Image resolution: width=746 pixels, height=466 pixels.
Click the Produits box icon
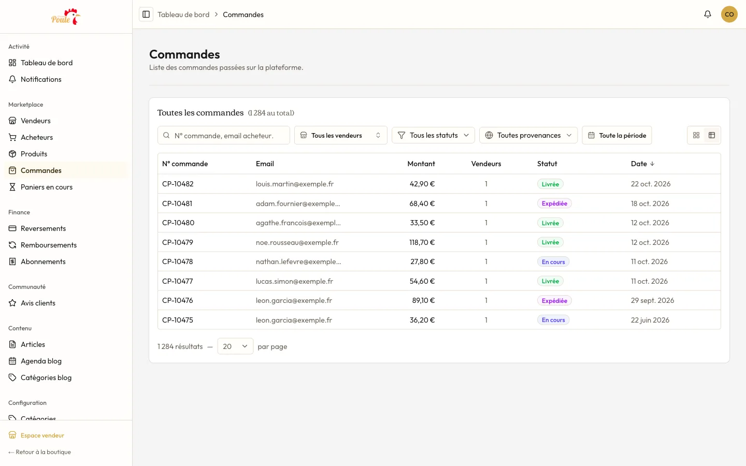(12, 154)
